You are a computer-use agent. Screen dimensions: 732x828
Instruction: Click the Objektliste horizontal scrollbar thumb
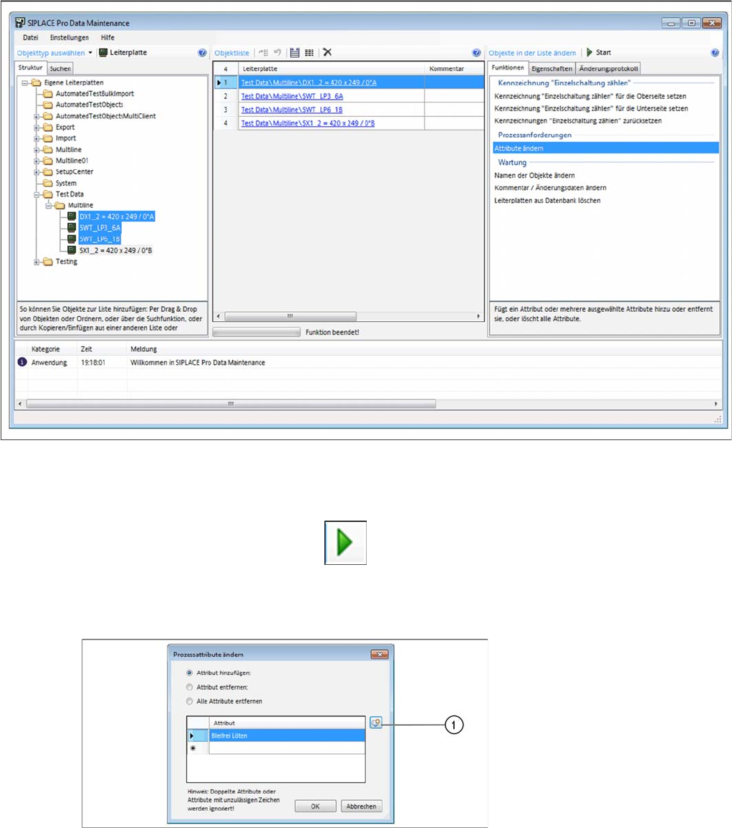click(x=290, y=316)
